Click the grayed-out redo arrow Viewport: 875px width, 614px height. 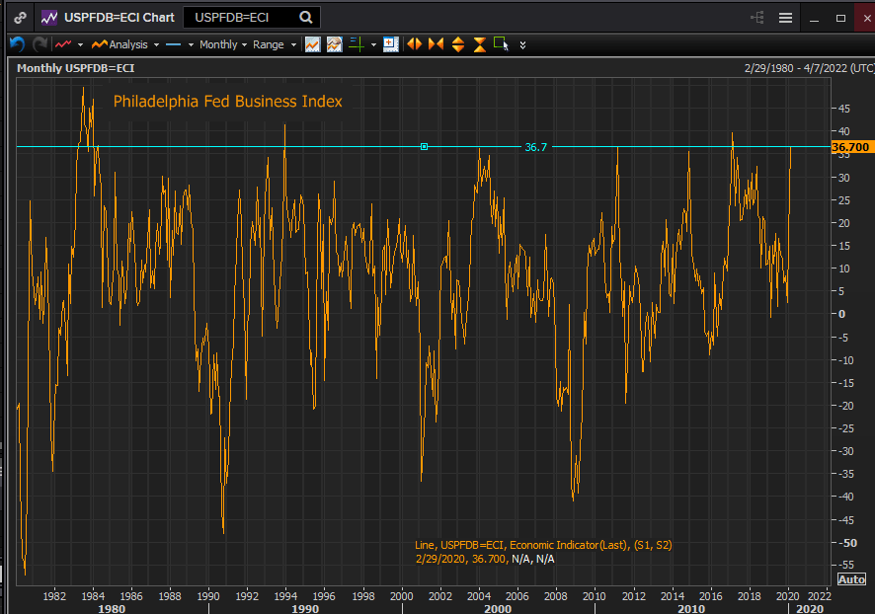(40, 44)
